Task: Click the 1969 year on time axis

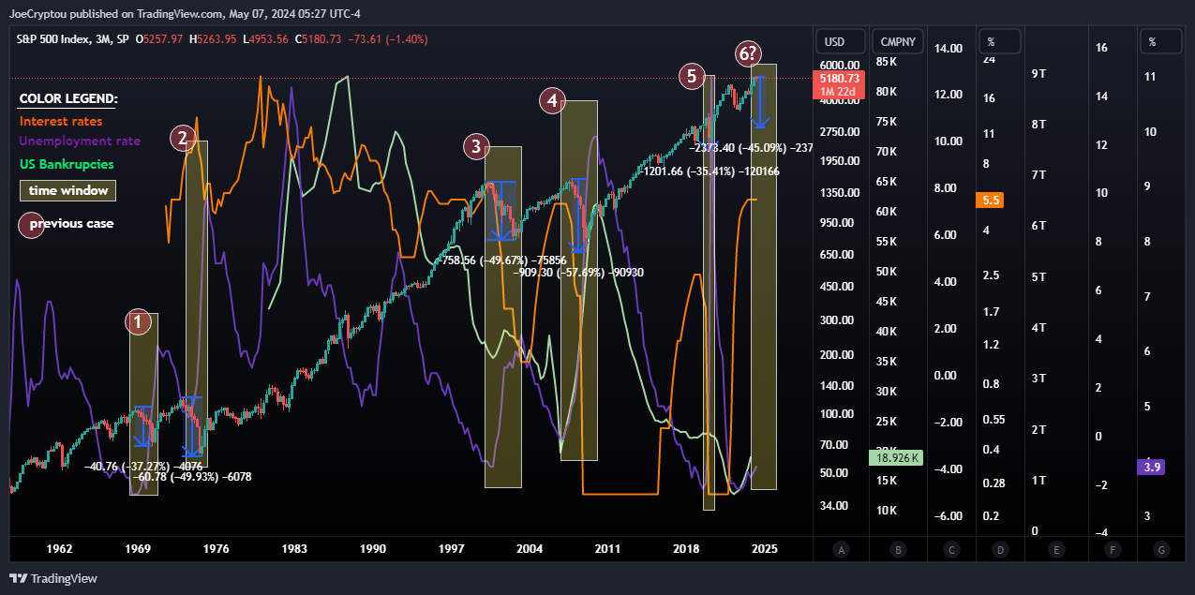Action: click(x=138, y=549)
